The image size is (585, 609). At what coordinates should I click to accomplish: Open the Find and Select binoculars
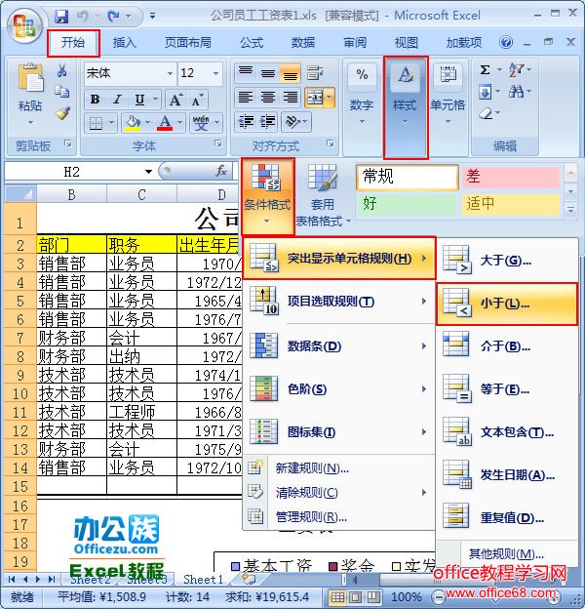(516, 92)
